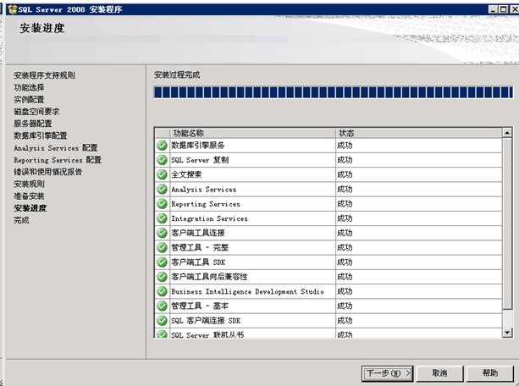Click status icon beside Integration Services
This screenshot has width=519, height=386.
coord(162,218)
